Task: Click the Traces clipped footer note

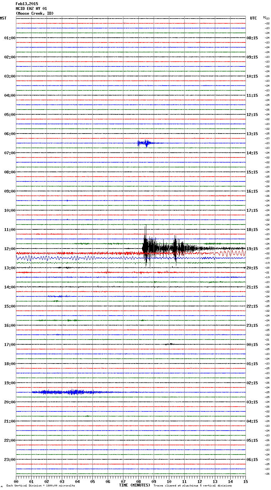Action: [x=193, y=486]
